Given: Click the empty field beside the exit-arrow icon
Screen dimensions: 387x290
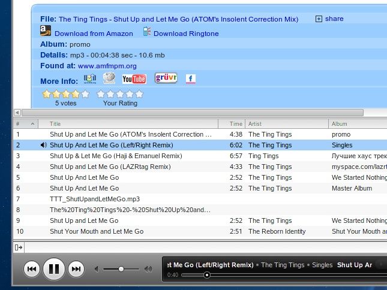Looking at the screenshot, I should pos(206,247).
